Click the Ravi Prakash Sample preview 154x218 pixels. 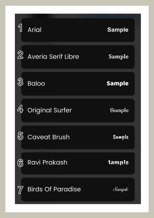[118, 162]
